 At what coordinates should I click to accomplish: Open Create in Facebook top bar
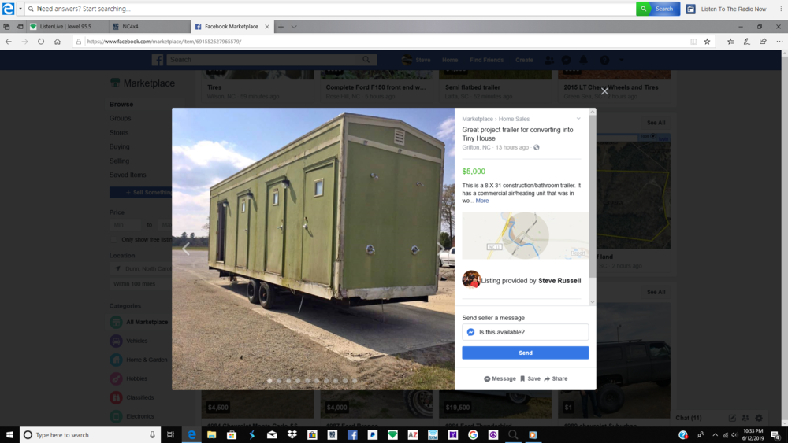click(524, 61)
